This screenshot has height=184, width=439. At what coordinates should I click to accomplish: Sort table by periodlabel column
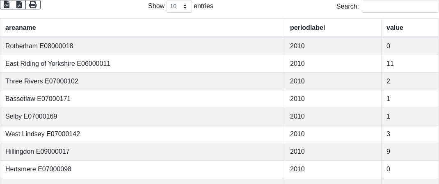tap(307, 28)
